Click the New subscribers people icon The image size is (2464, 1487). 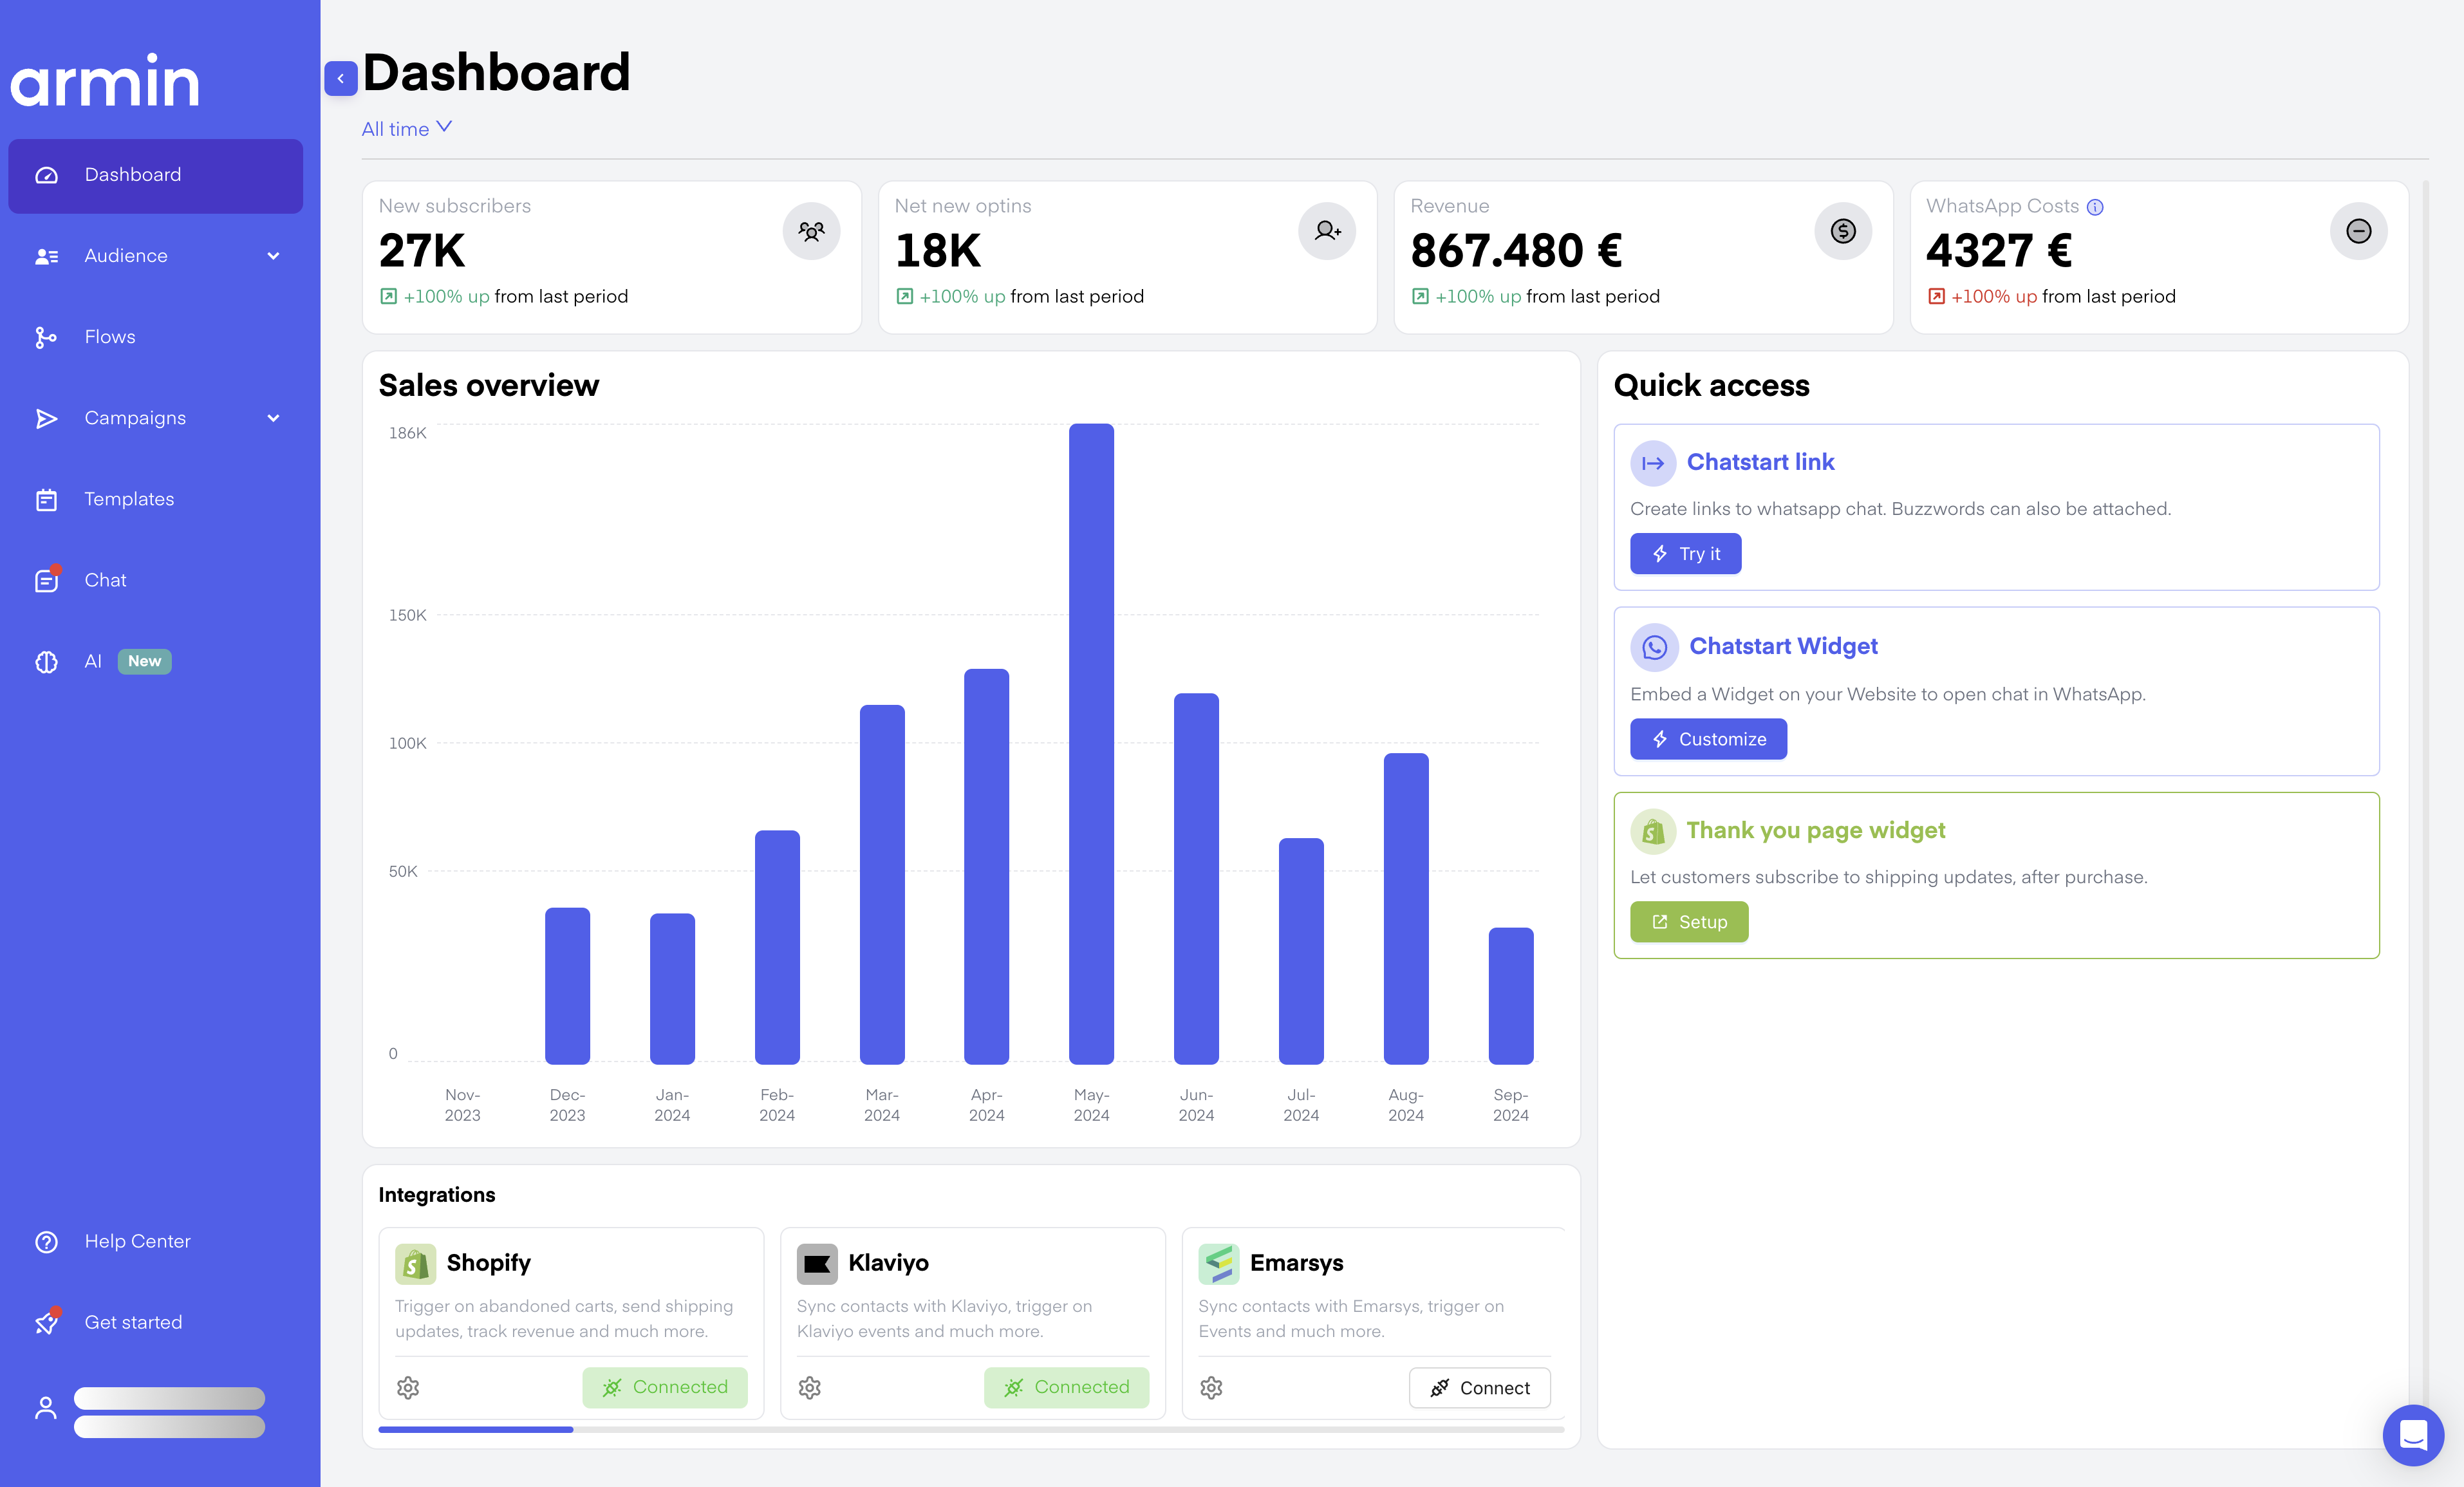811,231
